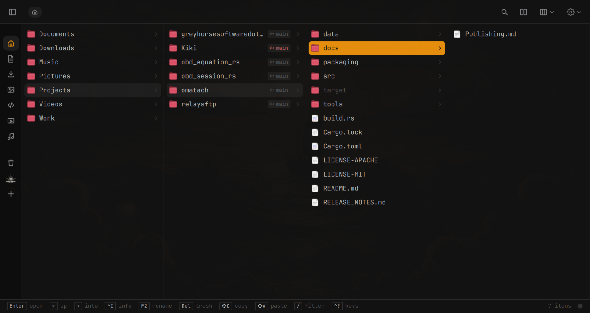Image resolution: width=590 pixels, height=313 pixels.
Task: Expand the docs folder chevron
Action: tap(440, 48)
